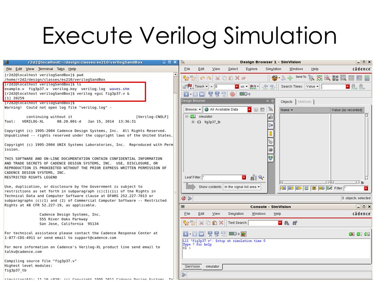This screenshot has height=284, width=379.
Task: Open Search Times Value dropdown
Action: (x=312, y=86)
